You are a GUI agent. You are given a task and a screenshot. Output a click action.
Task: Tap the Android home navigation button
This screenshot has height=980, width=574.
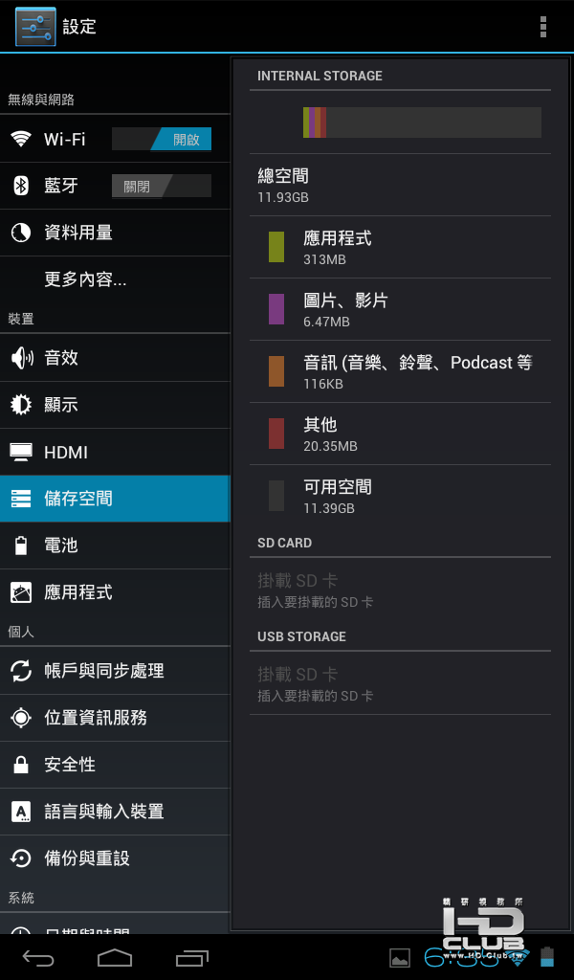(114, 957)
